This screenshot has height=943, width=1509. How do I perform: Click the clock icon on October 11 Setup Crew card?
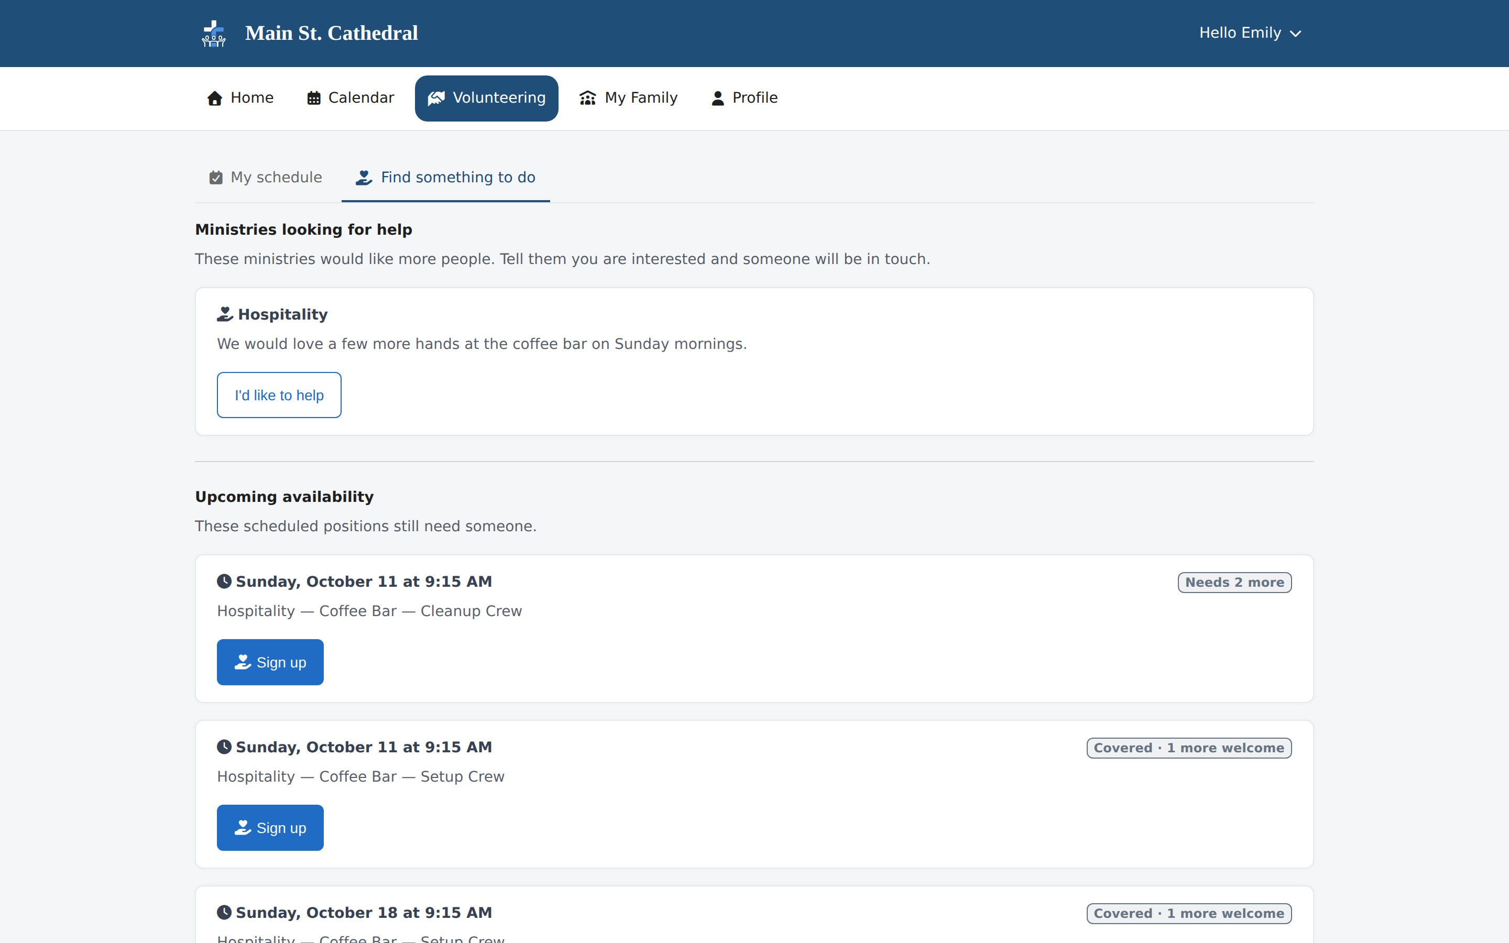[x=224, y=747]
